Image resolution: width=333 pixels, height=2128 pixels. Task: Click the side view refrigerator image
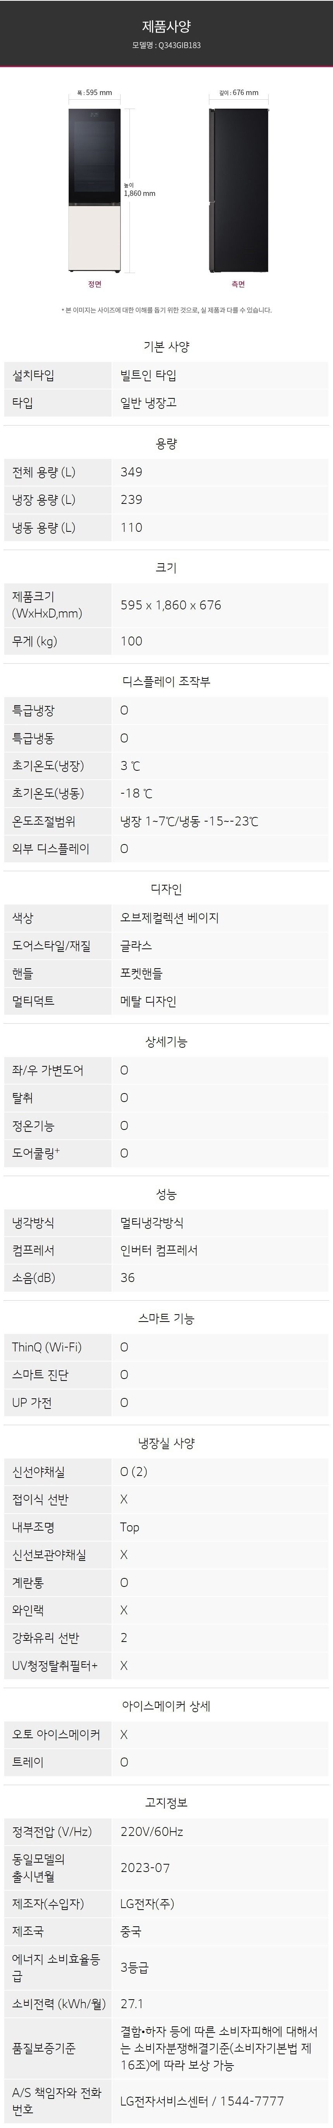pos(238,190)
